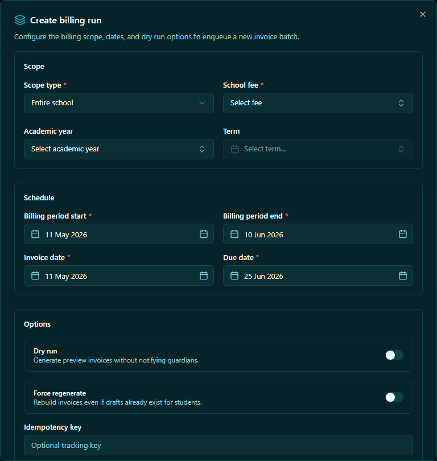Click the Due date field

coord(318,275)
